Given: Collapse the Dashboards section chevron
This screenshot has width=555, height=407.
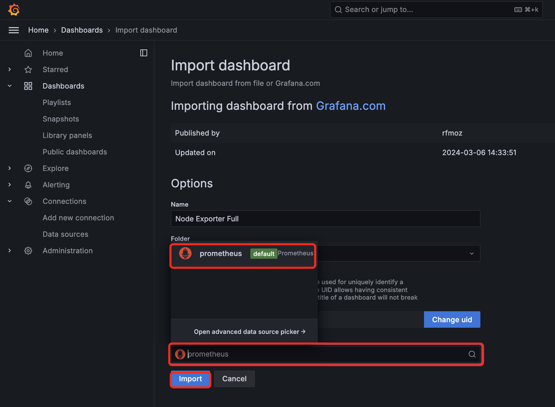Looking at the screenshot, I should [x=10, y=86].
